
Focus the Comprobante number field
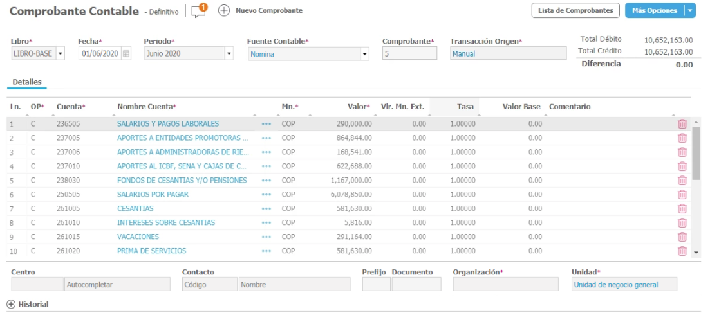click(409, 54)
